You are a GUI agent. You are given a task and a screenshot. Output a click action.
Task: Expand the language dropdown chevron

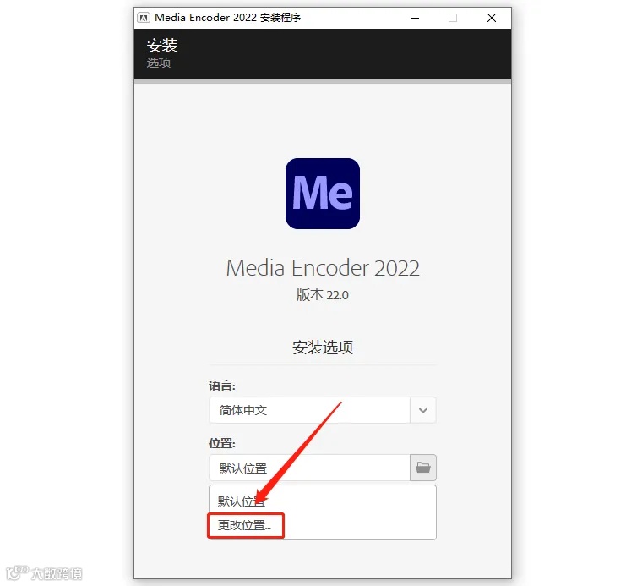click(x=423, y=410)
